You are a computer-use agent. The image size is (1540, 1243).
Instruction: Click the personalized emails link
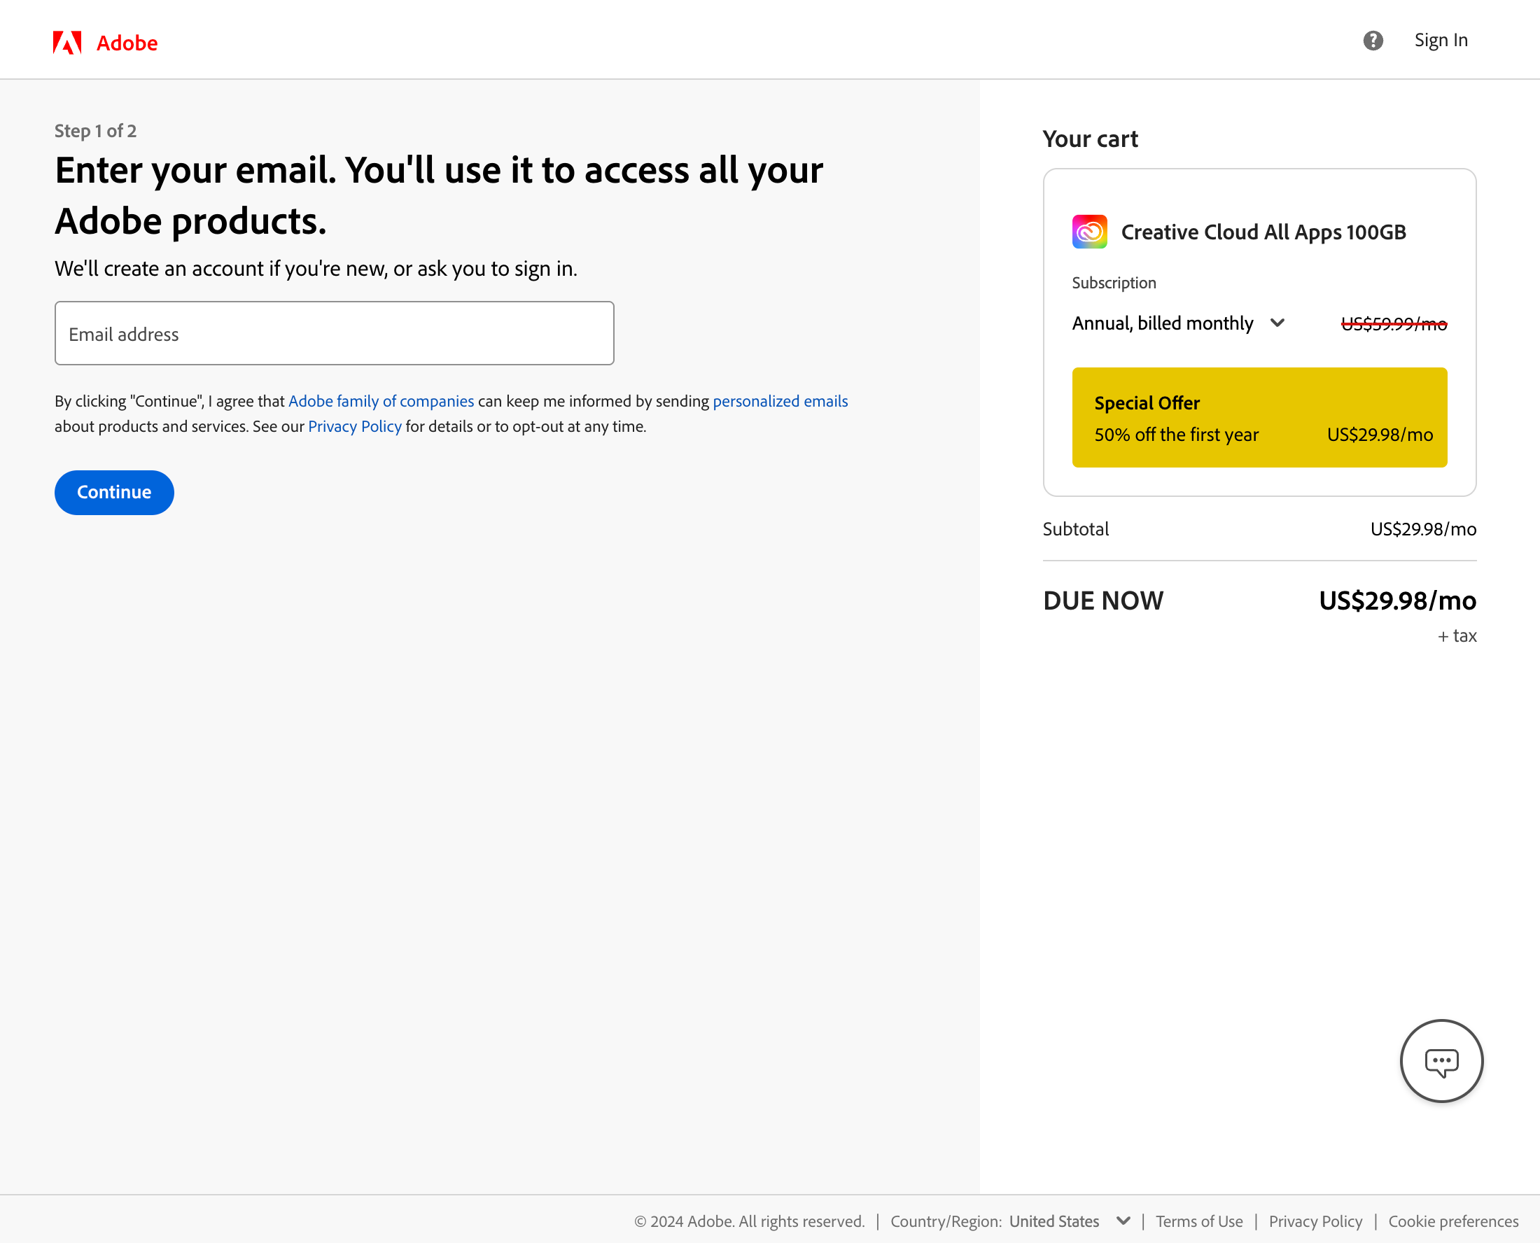click(780, 400)
